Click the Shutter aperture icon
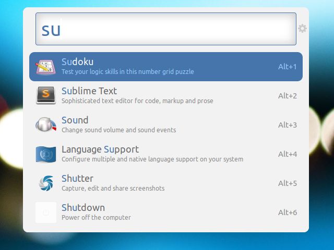Screen dimensions: 334x250 pyautogui.click(x=46, y=183)
